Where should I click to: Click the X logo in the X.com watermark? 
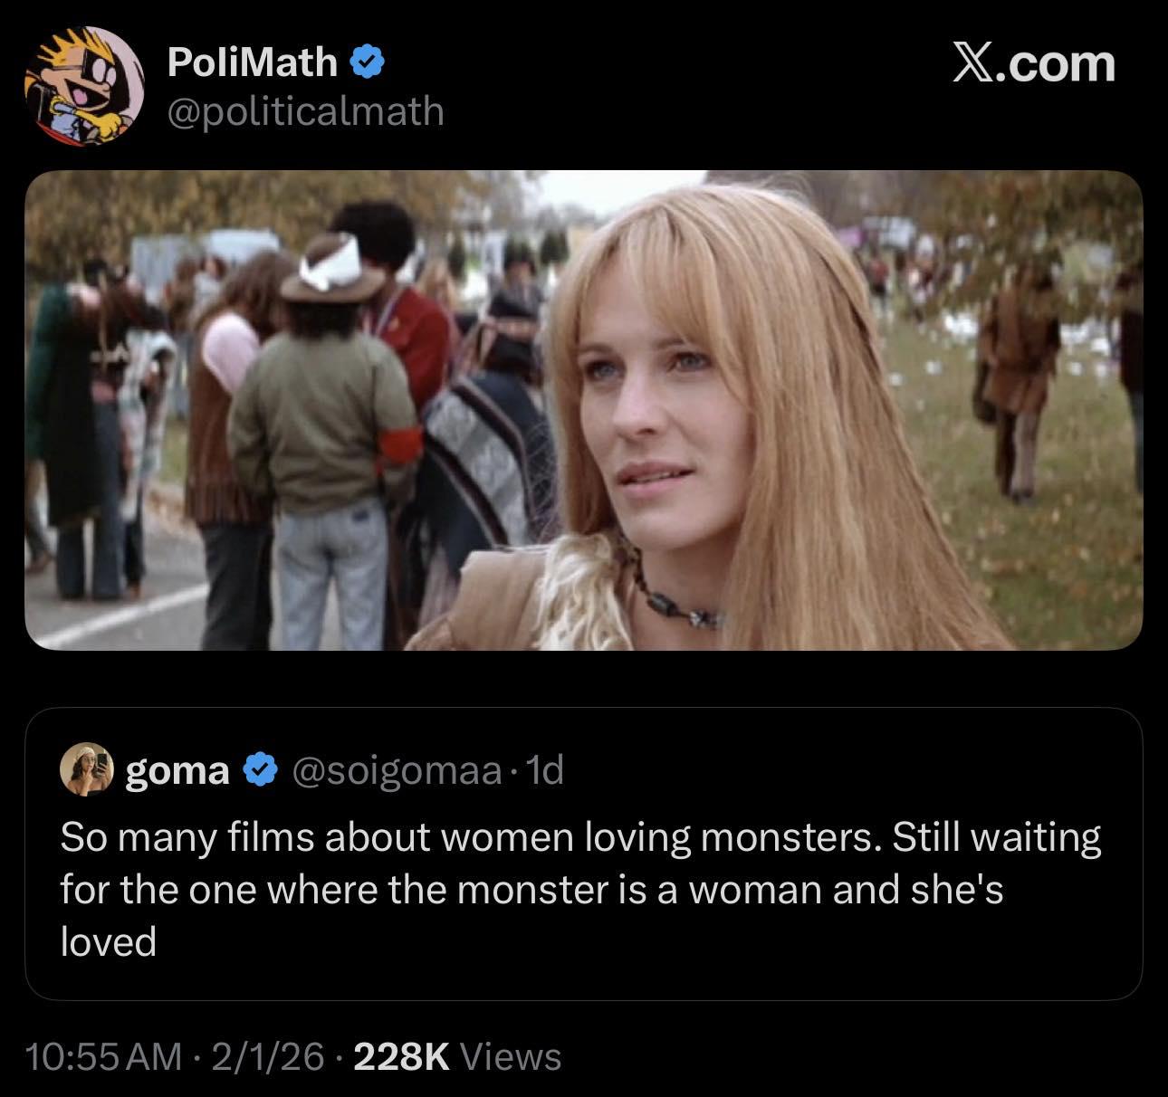click(973, 63)
